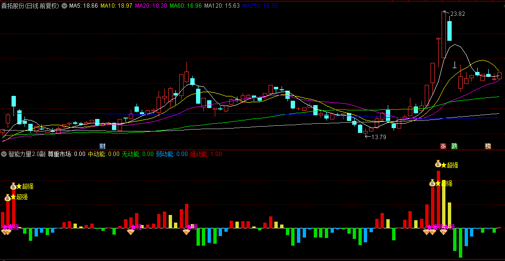Click the magenta MA20: 18.30 label
The image size is (505, 261).
151,6
